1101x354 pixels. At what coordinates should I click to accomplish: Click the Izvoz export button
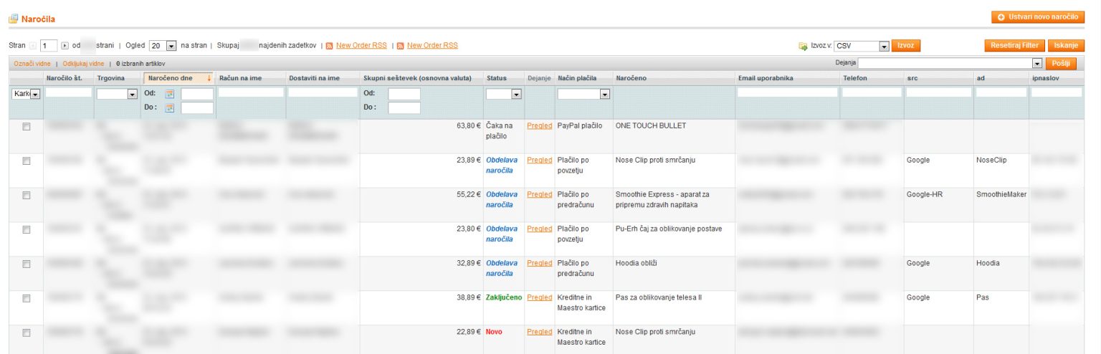coord(906,46)
